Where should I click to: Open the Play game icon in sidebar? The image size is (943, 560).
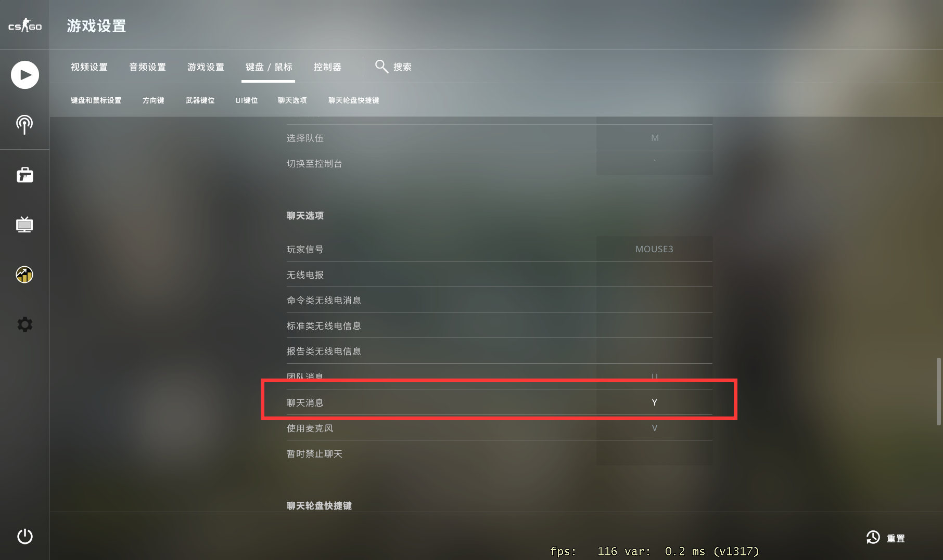(x=25, y=75)
